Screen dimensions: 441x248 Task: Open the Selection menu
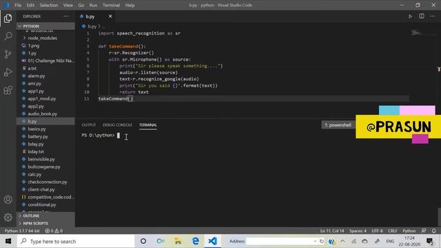49,5
